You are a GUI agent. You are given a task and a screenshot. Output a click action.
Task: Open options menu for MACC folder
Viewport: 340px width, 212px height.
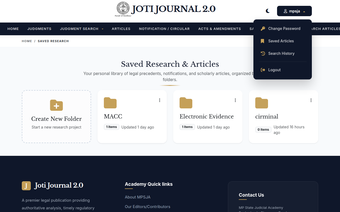(x=160, y=100)
